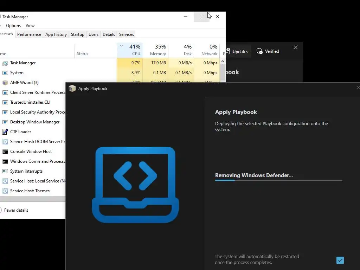
Task: Click the System interrupts process icon
Action: click(x=5, y=171)
